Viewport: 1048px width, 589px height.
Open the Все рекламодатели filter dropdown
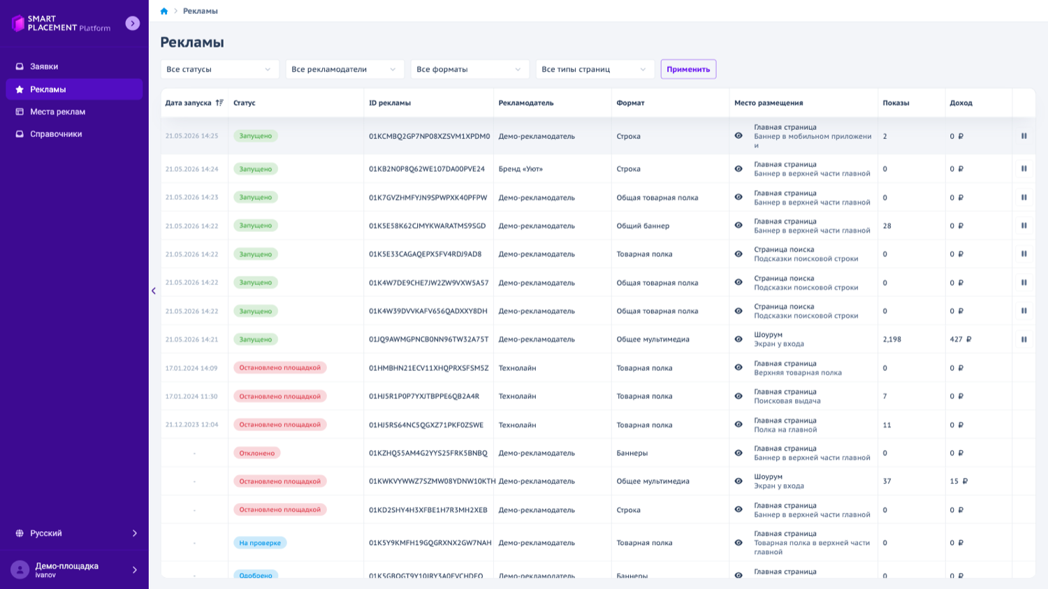click(x=344, y=69)
